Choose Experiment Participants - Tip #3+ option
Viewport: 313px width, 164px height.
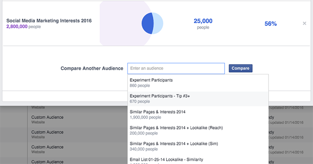coord(198,99)
